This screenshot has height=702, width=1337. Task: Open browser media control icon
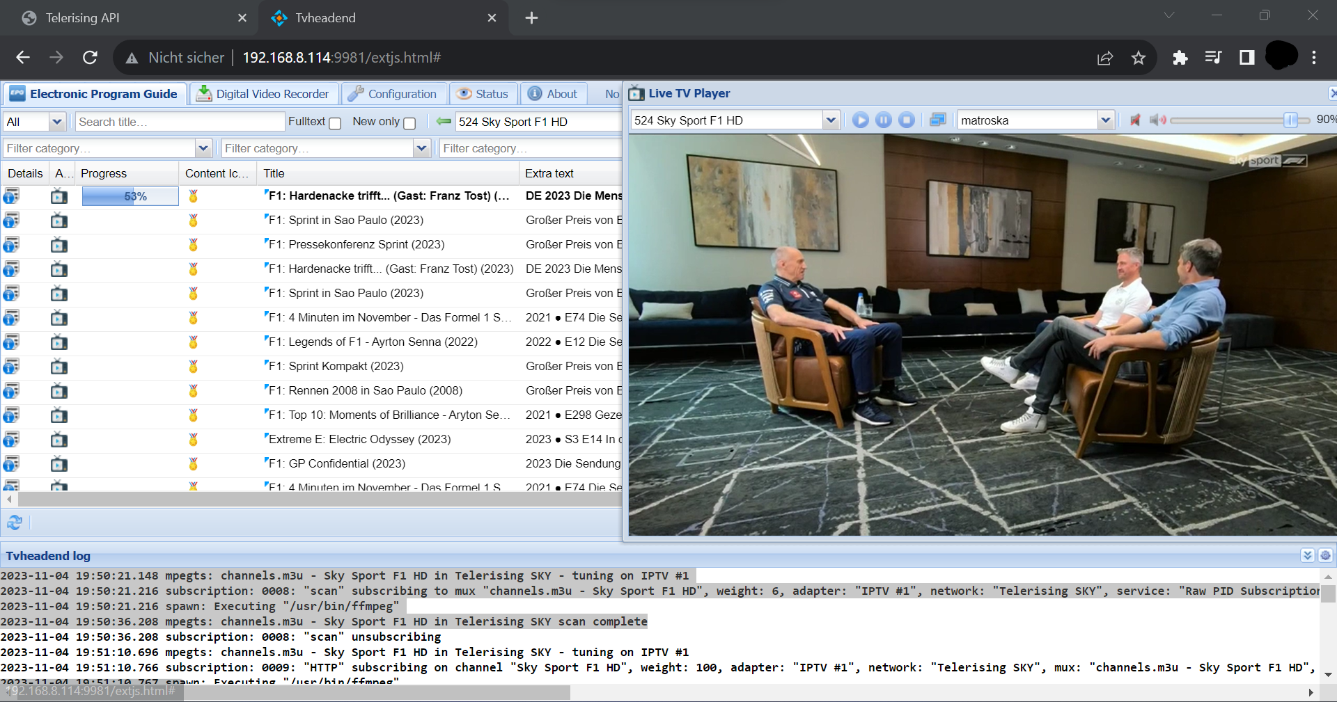[1213, 58]
